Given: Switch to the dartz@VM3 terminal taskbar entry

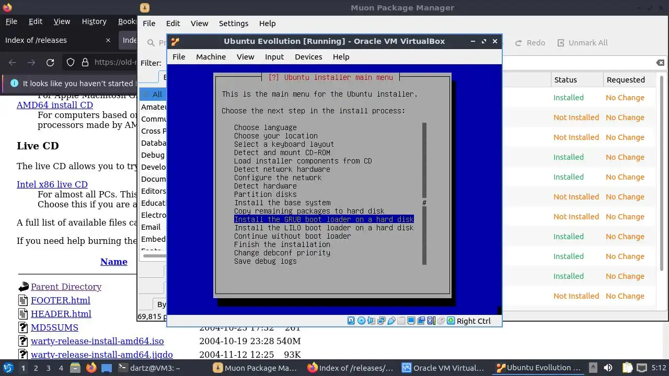Looking at the screenshot, I should [150, 368].
